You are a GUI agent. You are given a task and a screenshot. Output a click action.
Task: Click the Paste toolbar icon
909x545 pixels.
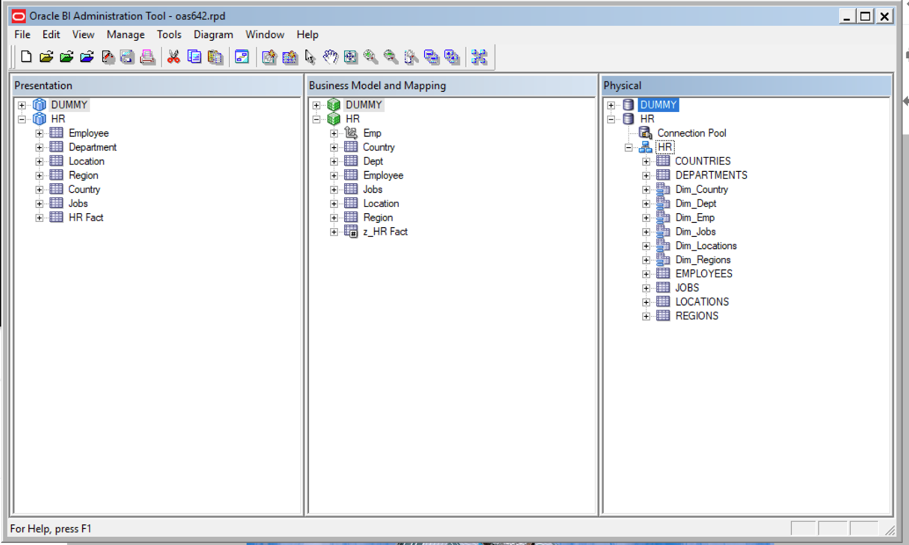[216, 57]
